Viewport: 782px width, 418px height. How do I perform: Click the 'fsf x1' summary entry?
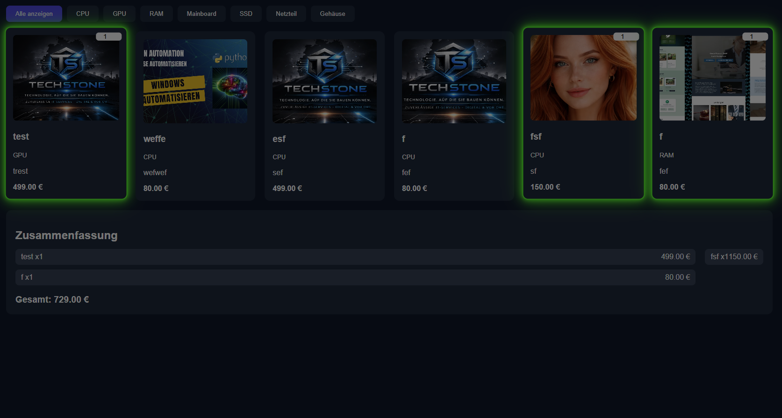pyautogui.click(x=734, y=257)
